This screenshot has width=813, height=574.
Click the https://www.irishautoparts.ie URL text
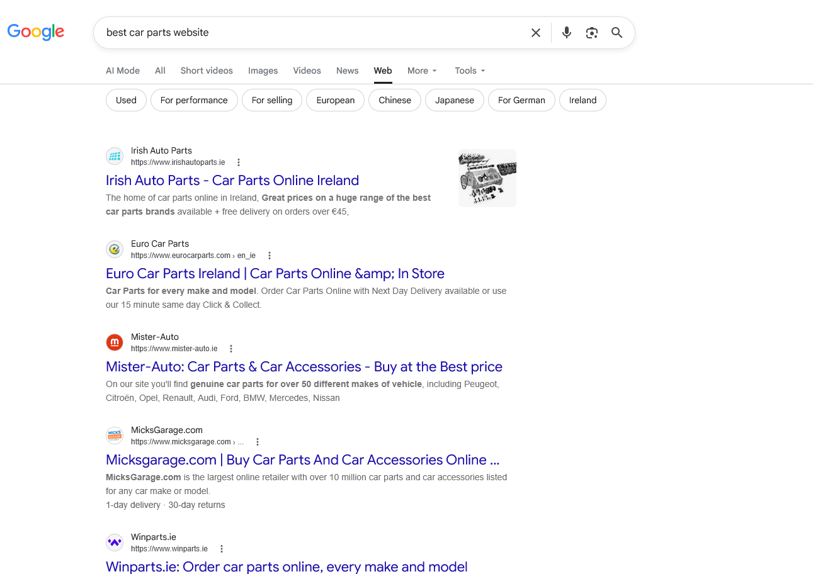[178, 162]
